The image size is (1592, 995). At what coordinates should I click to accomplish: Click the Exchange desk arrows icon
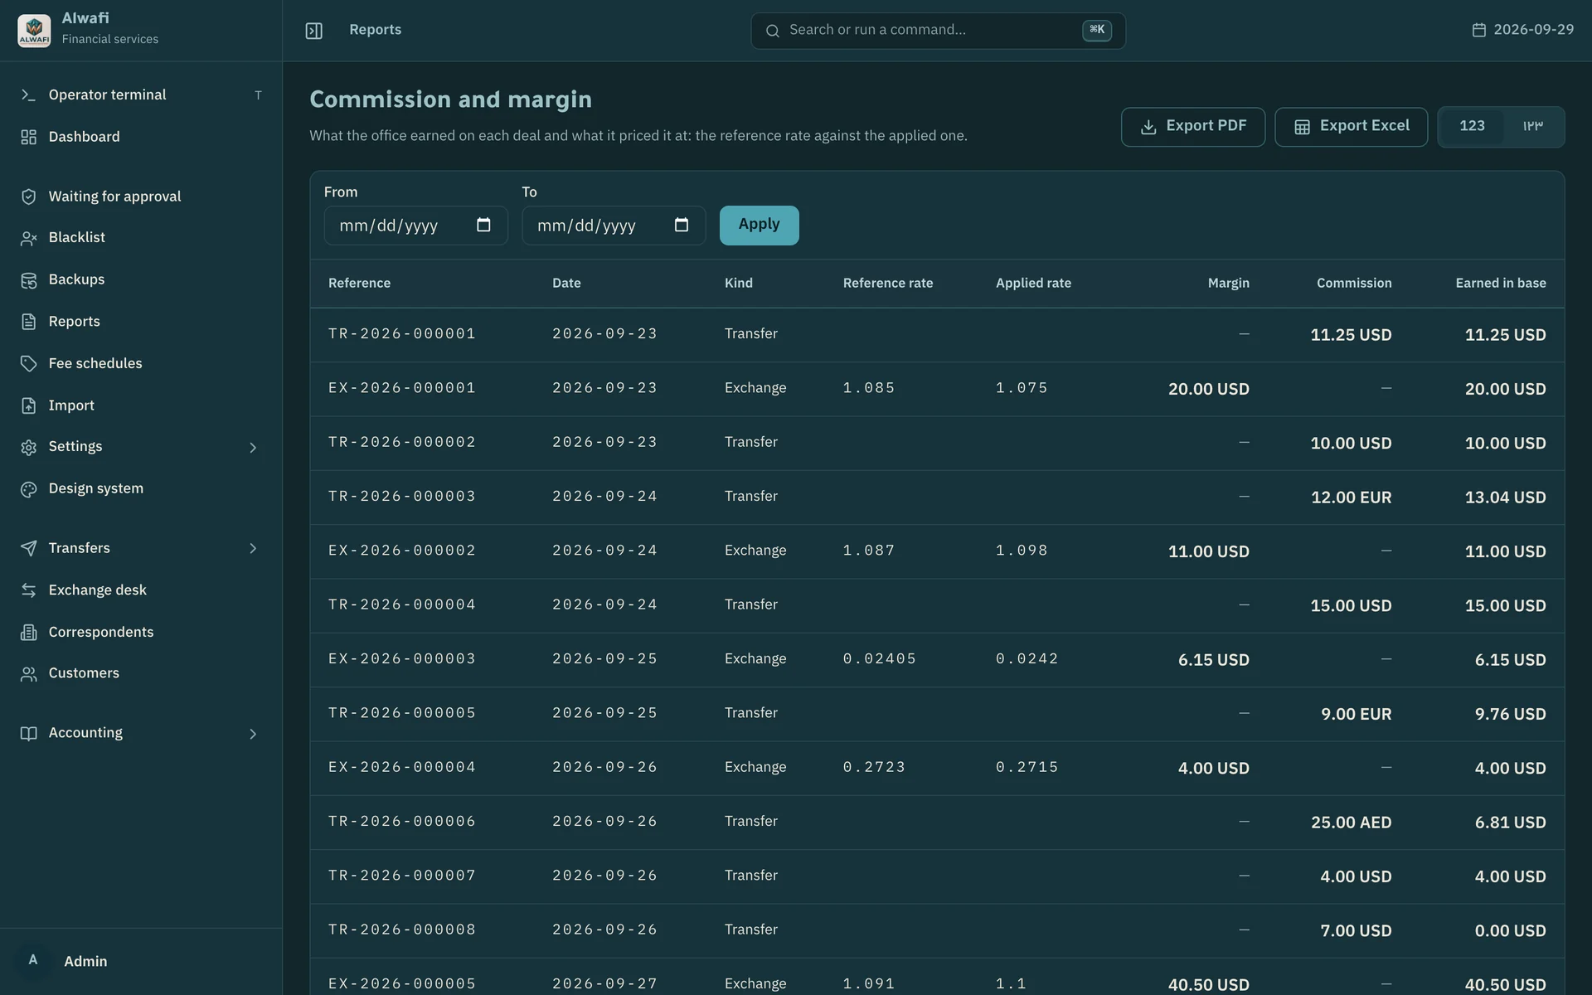28,590
